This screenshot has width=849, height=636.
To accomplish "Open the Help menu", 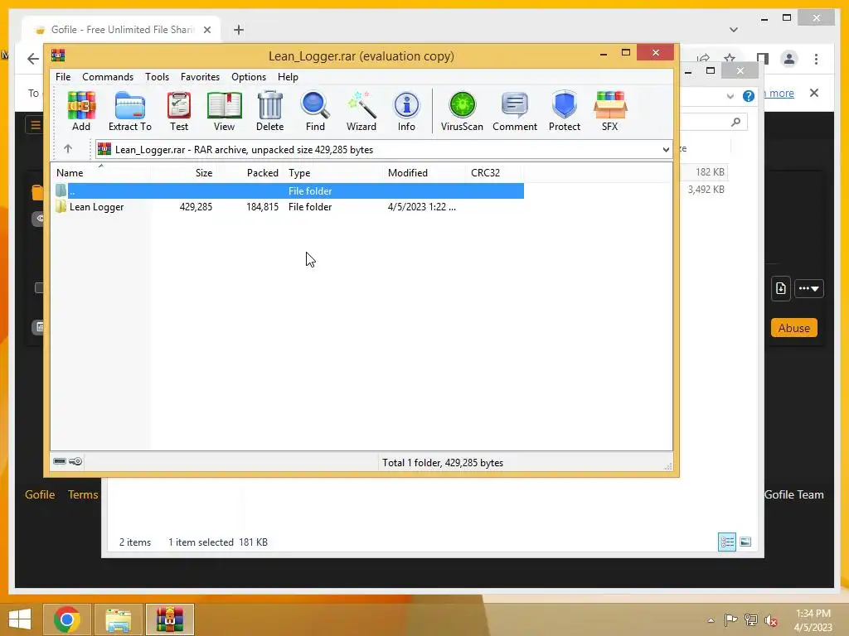I will (x=288, y=77).
